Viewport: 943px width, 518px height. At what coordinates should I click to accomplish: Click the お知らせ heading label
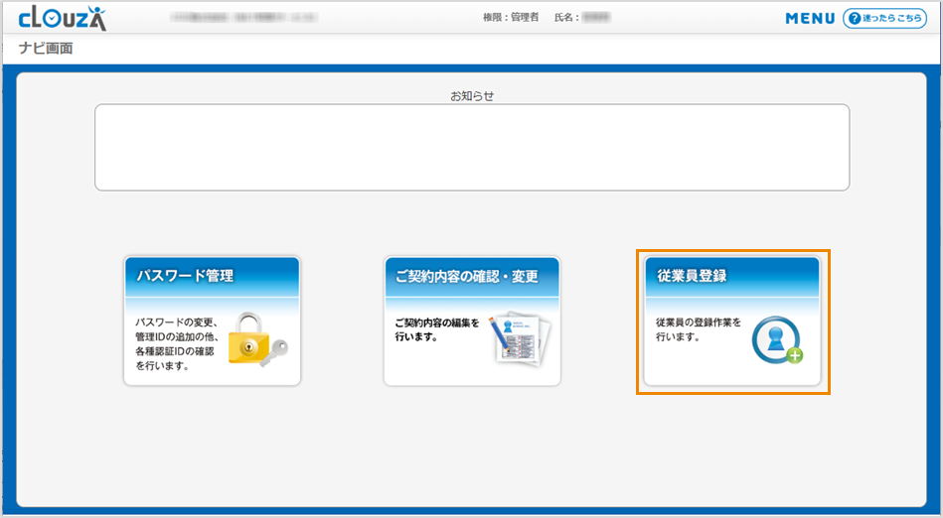point(472,95)
